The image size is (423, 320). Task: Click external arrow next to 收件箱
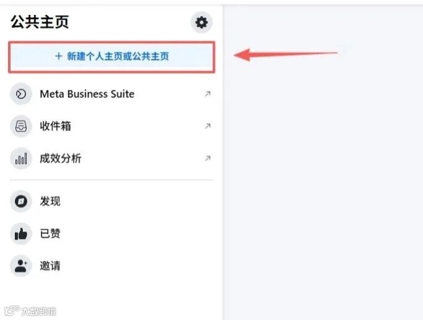(x=207, y=126)
